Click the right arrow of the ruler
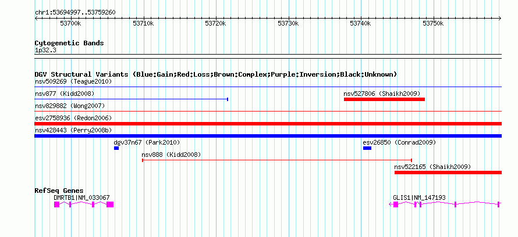 point(500,19)
